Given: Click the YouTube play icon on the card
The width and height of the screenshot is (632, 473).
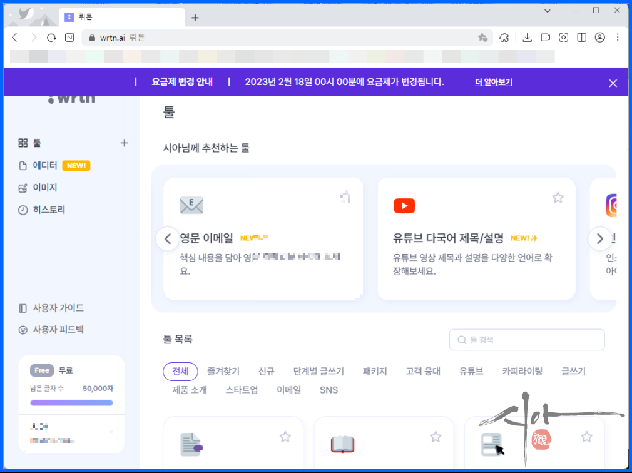Looking at the screenshot, I should pos(404,205).
